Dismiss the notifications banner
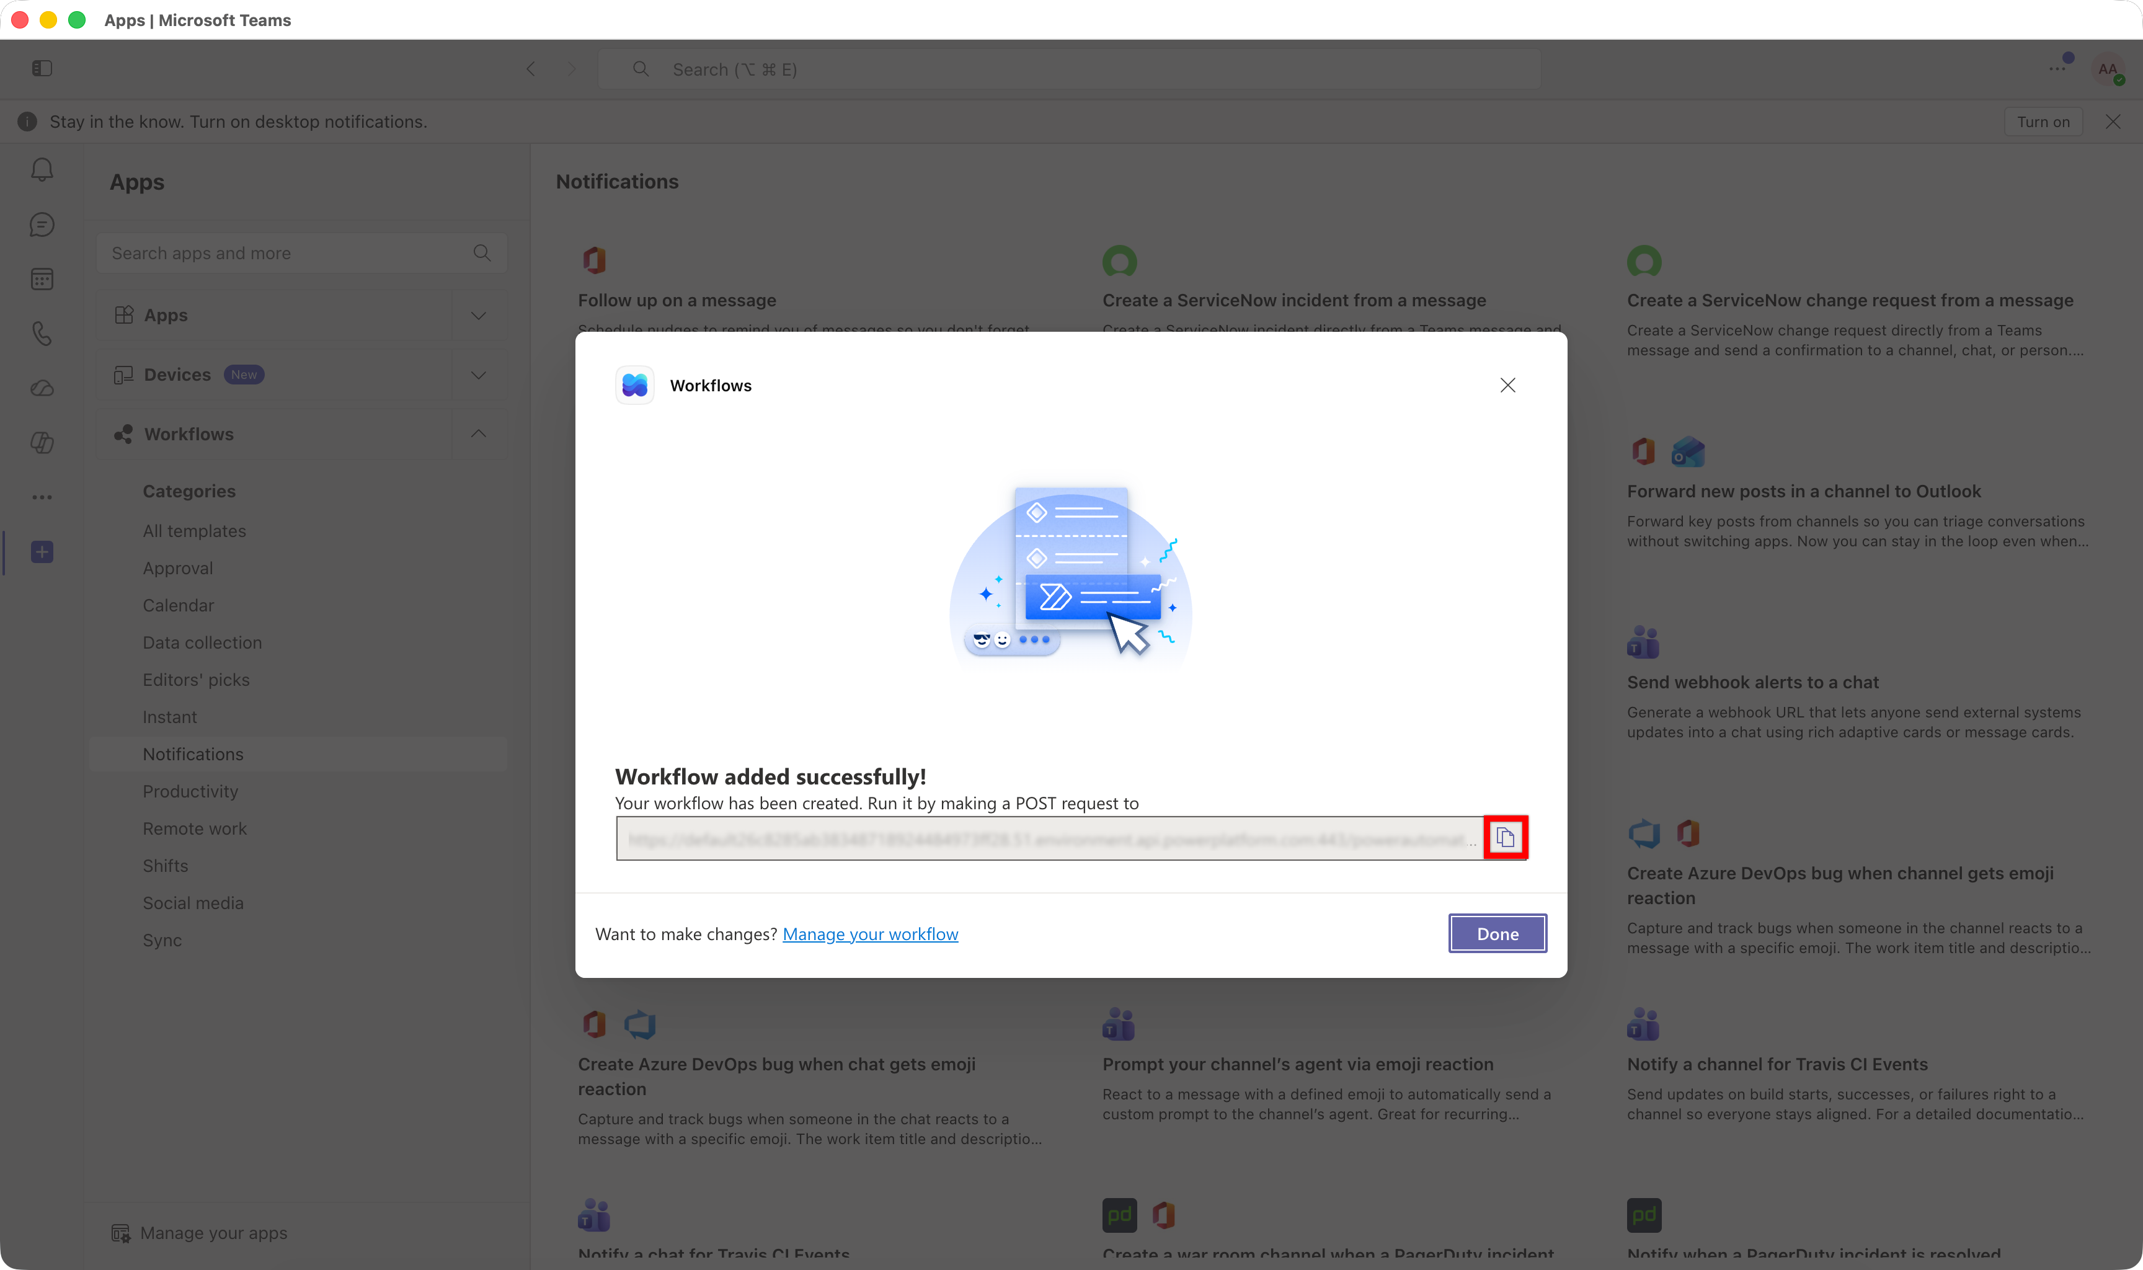2143x1270 pixels. [x=2113, y=122]
